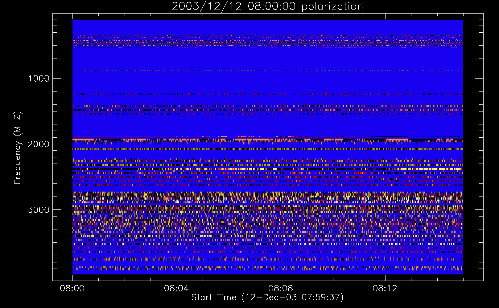Screen dimensions: 499x308
Task: Click the '08:00' time tick label
Action: (72, 289)
